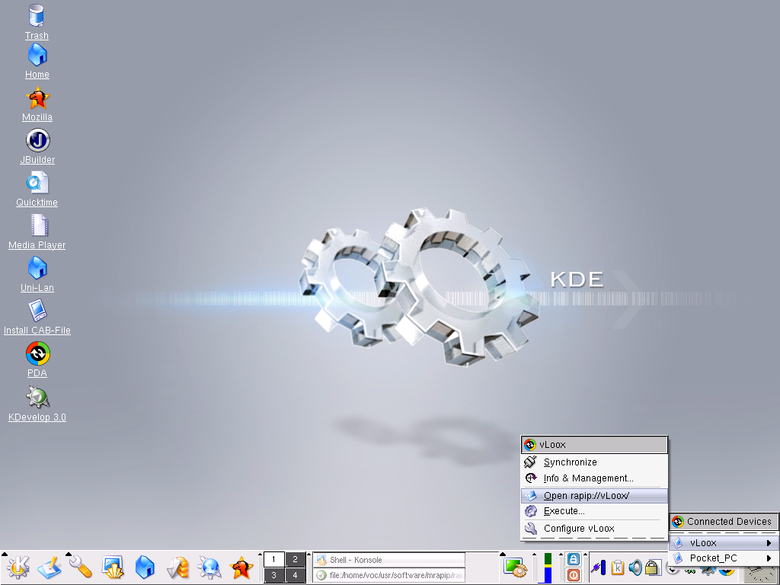Click the handle arrow left of lock/logout buttons

click(561, 554)
